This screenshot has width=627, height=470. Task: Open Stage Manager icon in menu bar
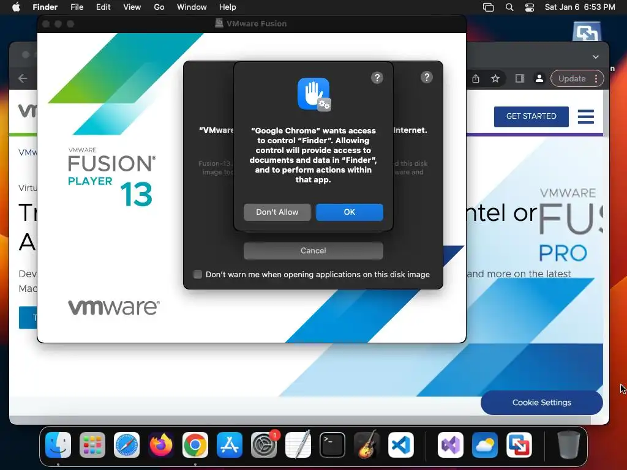click(488, 7)
